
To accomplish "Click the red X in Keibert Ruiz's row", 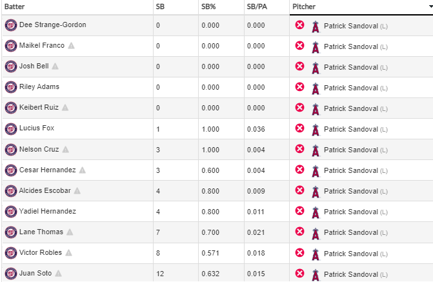I will click(299, 108).
